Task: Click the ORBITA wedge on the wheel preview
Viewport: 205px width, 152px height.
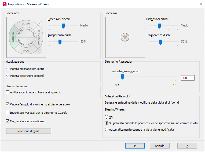Action: coord(13,37)
